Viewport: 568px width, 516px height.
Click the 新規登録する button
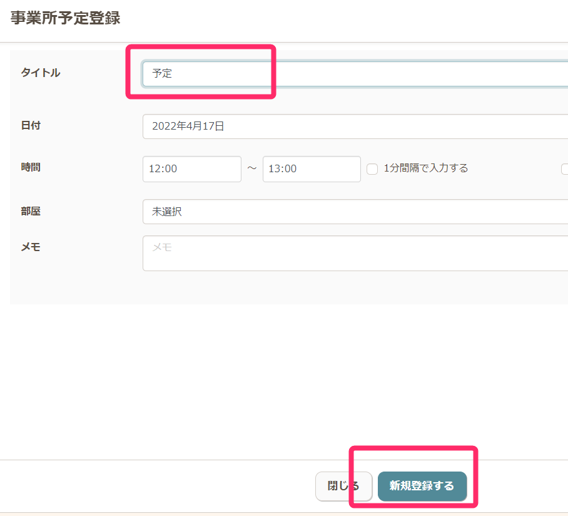pos(422,486)
